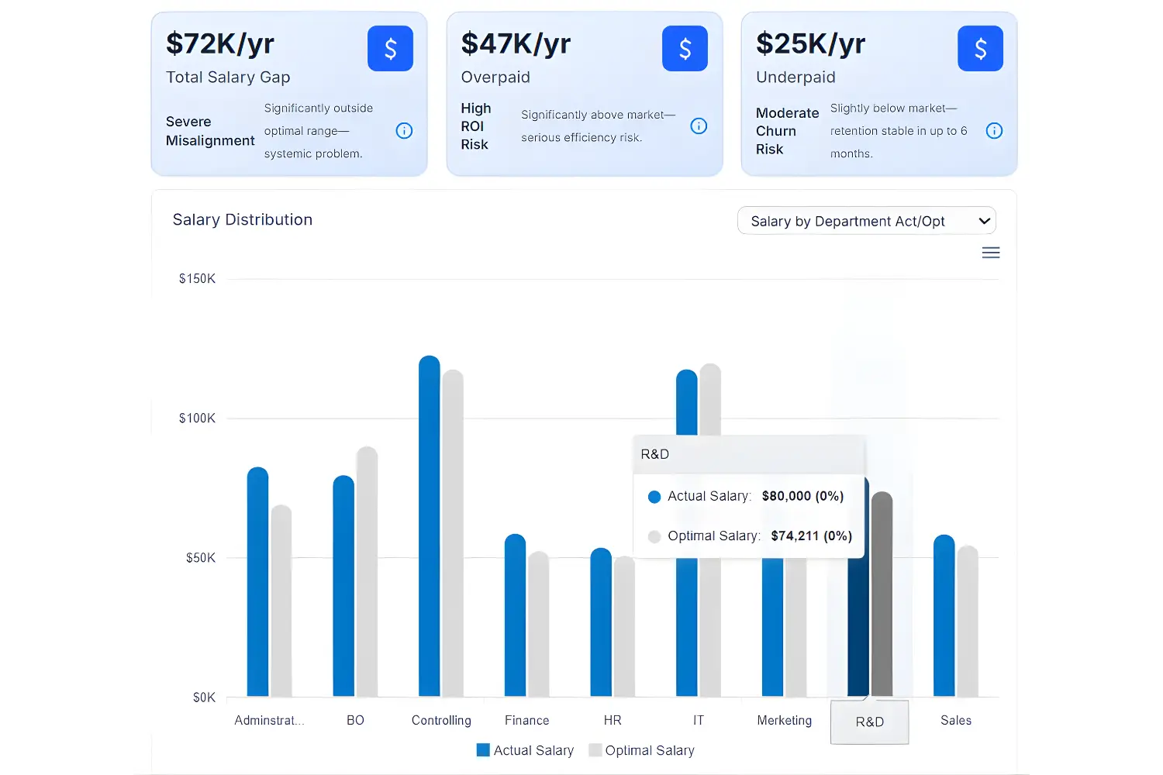Open info icon for Moderate Churn Risk

994,131
